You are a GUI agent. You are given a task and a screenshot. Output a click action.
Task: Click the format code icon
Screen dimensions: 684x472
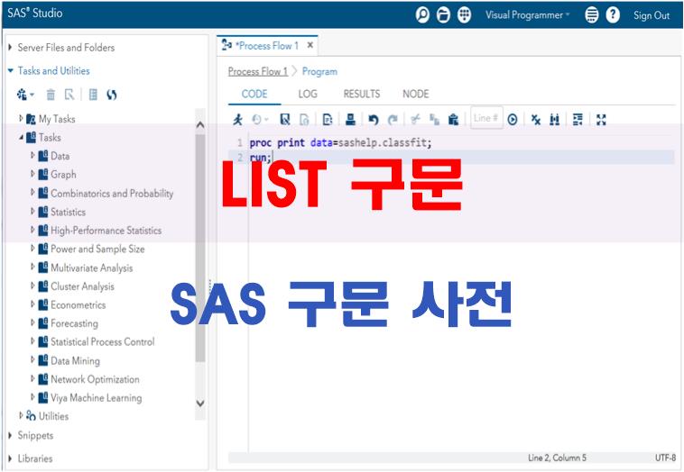click(578, 119)
